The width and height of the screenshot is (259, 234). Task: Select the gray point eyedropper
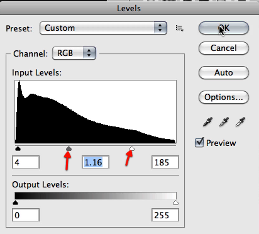[x=224, y=122]
